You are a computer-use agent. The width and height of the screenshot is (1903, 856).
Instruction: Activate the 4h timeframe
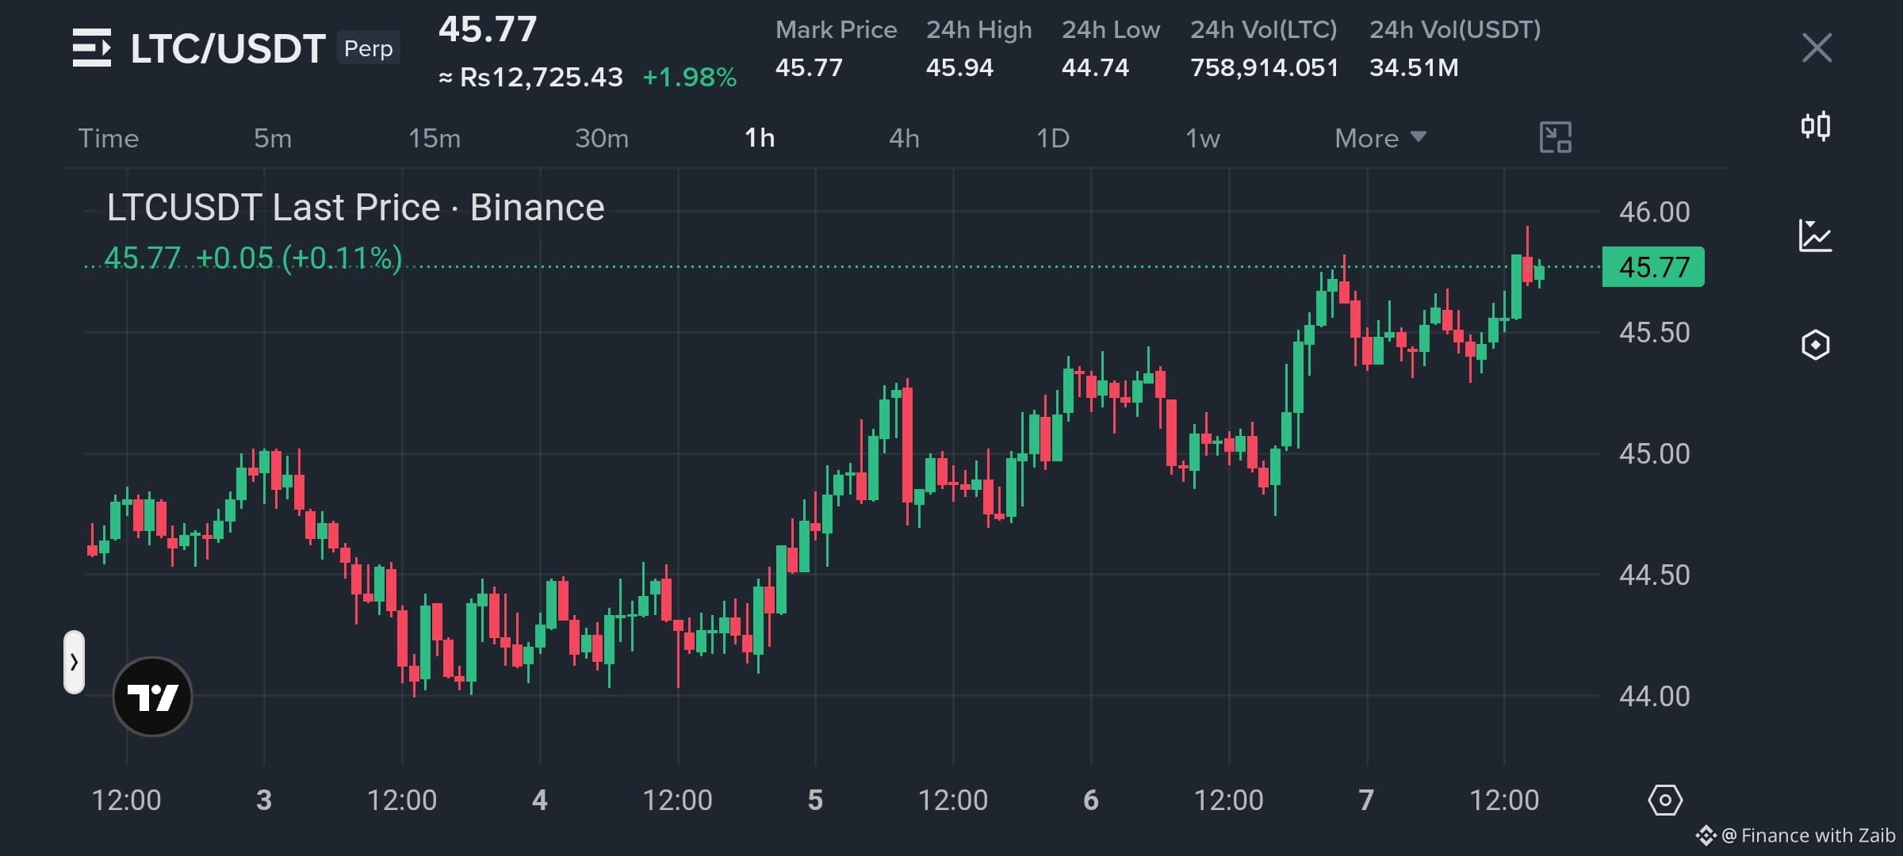coord(904,139)
